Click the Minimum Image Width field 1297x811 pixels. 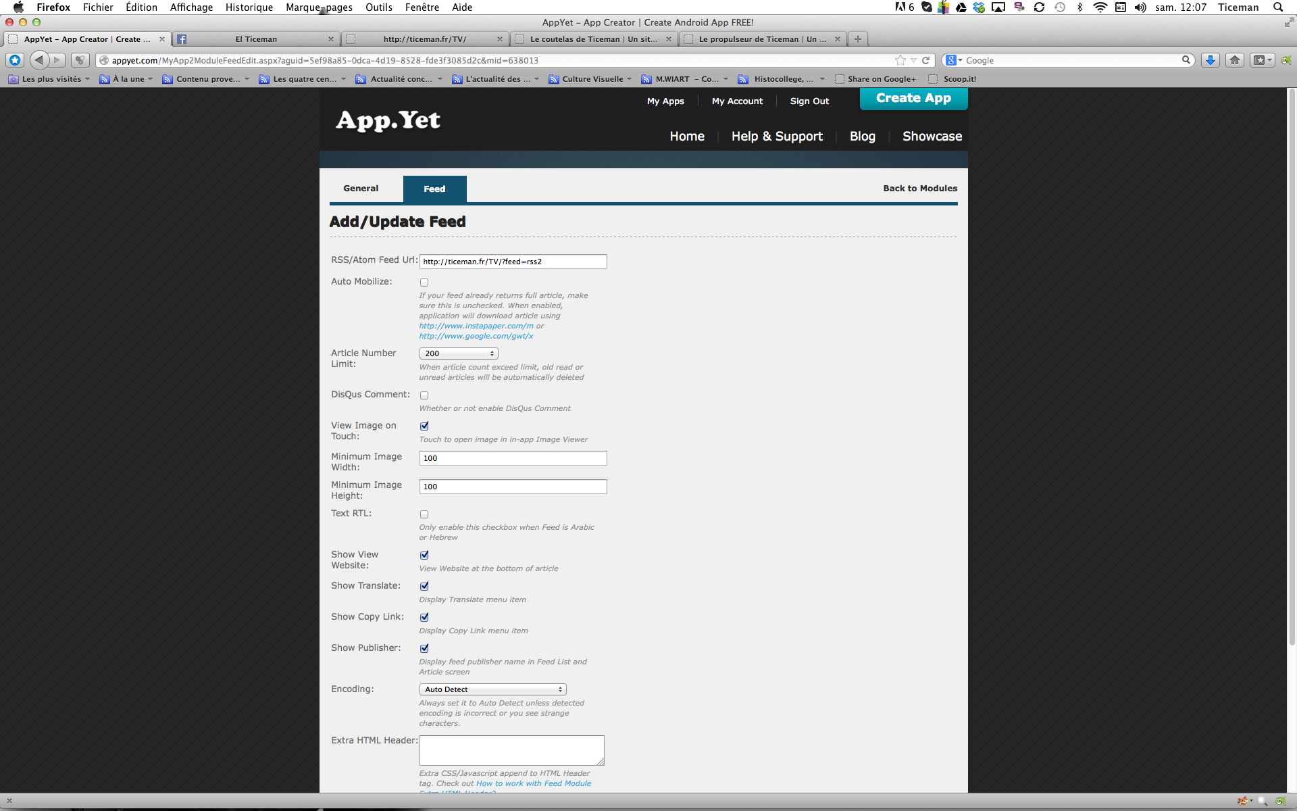pyautogui.click(x=513, y=458)
